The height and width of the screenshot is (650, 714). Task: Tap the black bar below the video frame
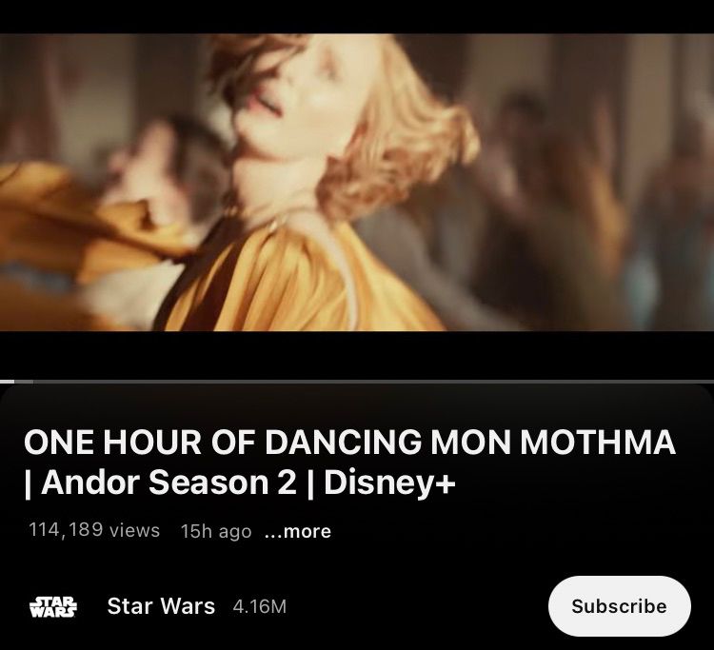click(x=357, y=355)
